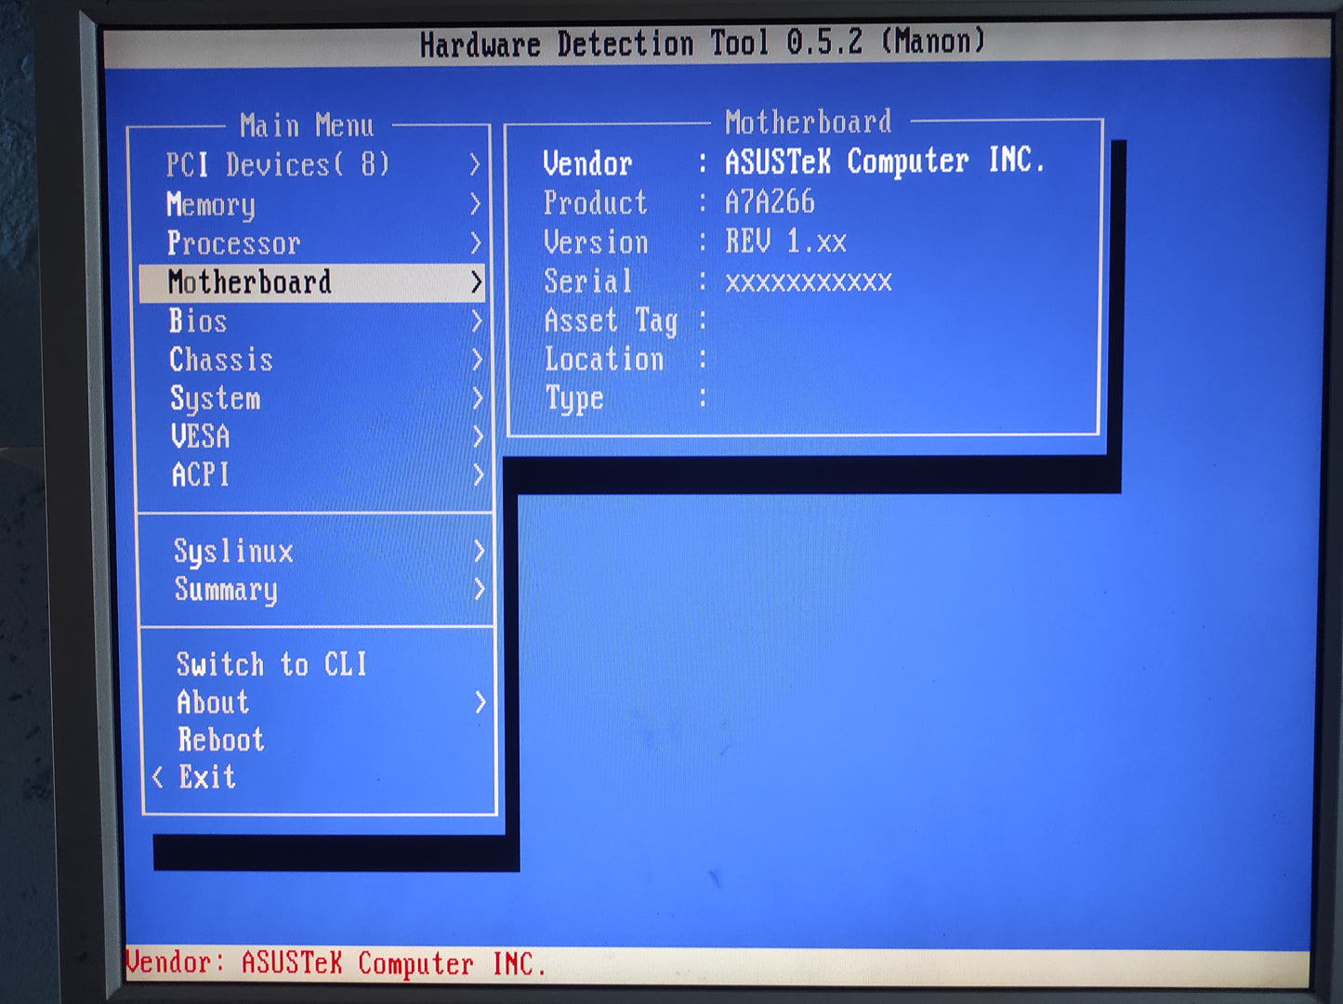The image size is (1343, 1004).
Task: Click Exit in the Main Menu
Action: 207,777
